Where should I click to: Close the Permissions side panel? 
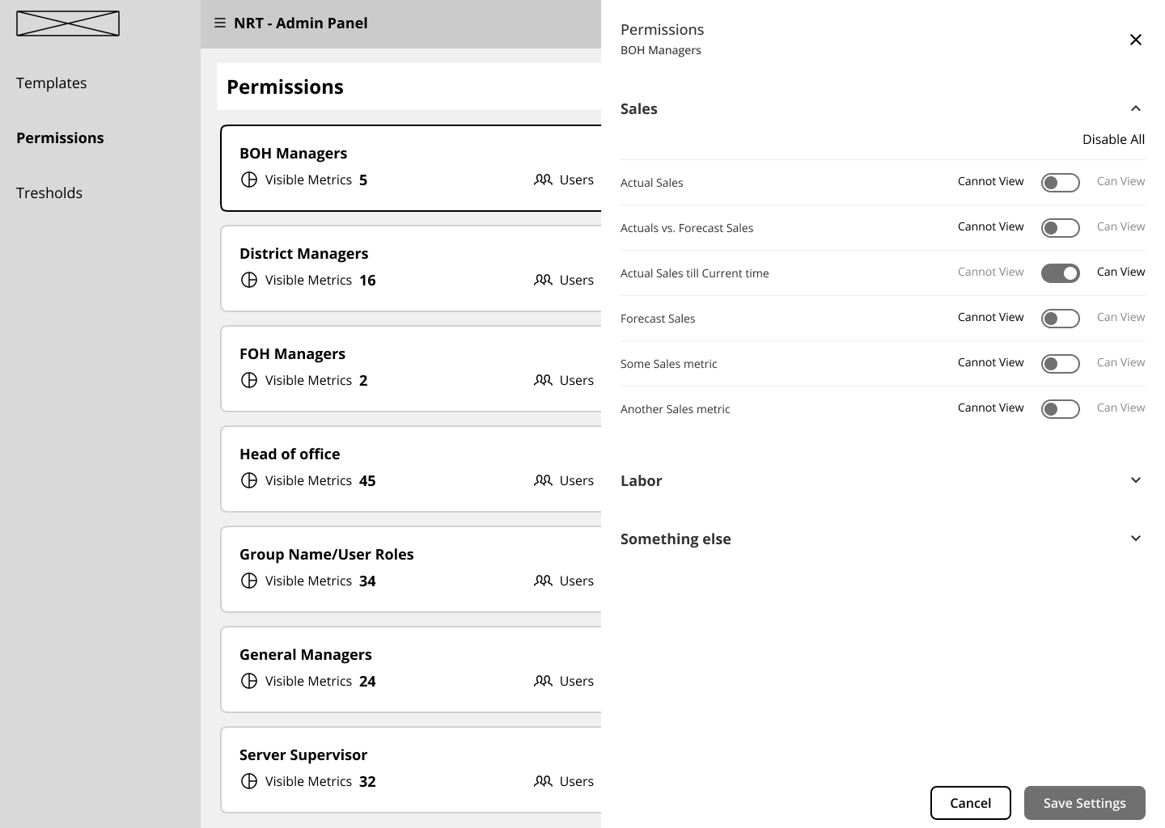click(1135, 40)
